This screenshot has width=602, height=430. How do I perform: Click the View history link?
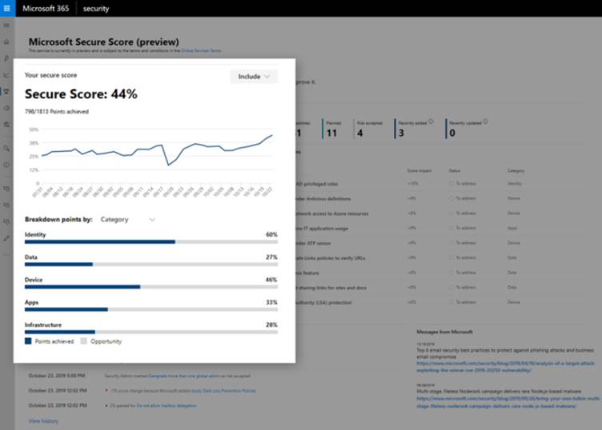(43, 420)
